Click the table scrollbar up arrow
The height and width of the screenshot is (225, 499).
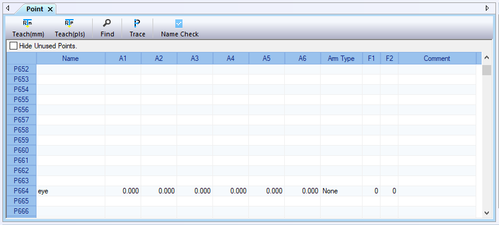coord(486,58)
